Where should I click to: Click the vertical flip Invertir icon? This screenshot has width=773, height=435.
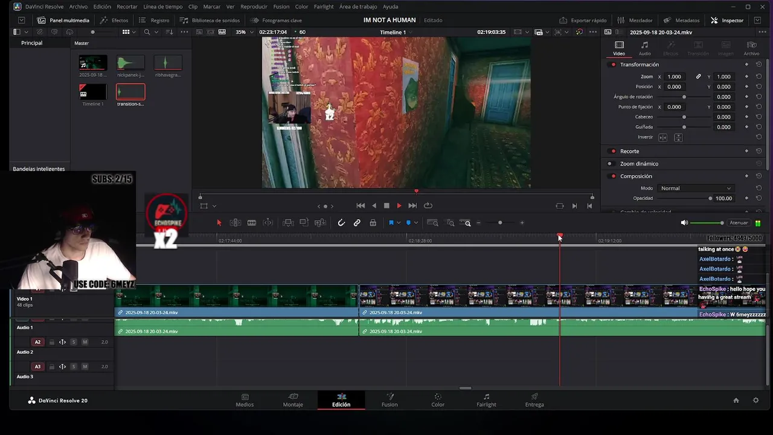click(x=678, y=138)
